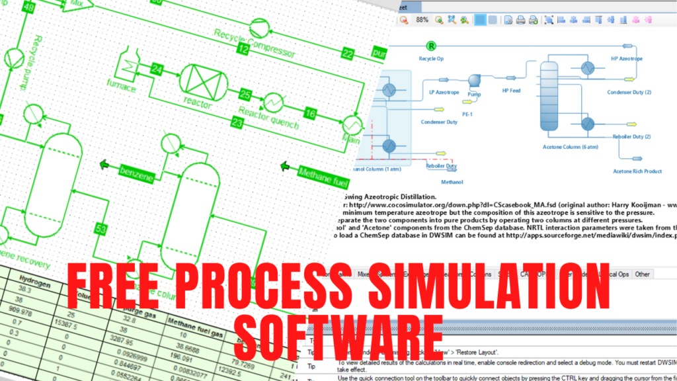Viewport: 677px width, 381px height.
Task: Select the yellow PE-1 energy stream arrow
Action: [467, 102]
